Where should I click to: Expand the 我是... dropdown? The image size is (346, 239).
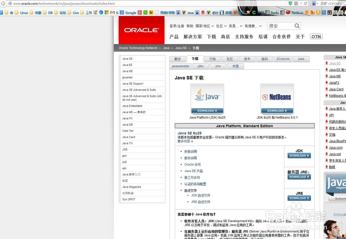pos(235,26)
